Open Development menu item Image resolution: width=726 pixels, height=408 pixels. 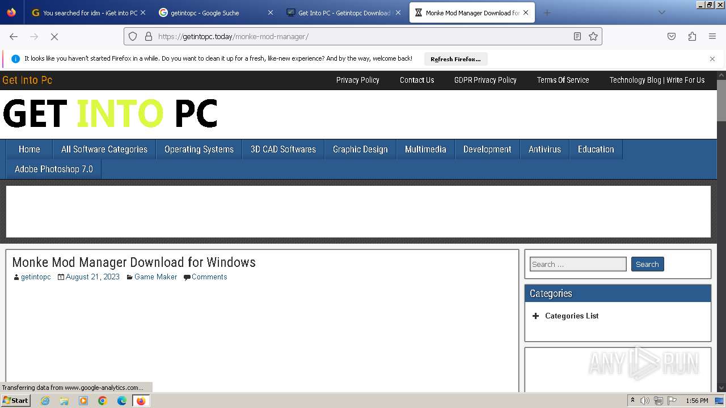(487, 149)
